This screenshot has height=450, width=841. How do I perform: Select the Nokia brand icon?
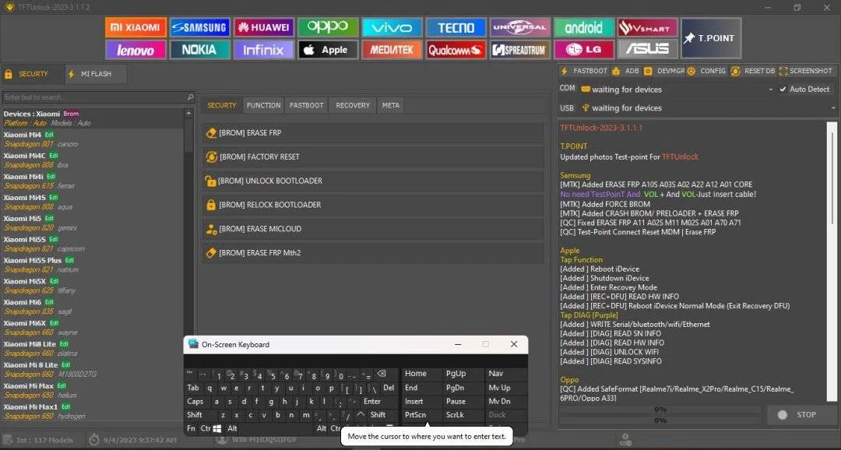[x=199, y=50]
